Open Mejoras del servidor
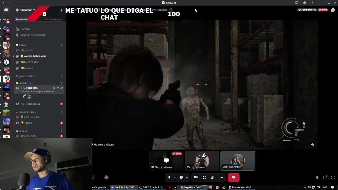Viewport: 338px width, 190px height. (32, 35)
